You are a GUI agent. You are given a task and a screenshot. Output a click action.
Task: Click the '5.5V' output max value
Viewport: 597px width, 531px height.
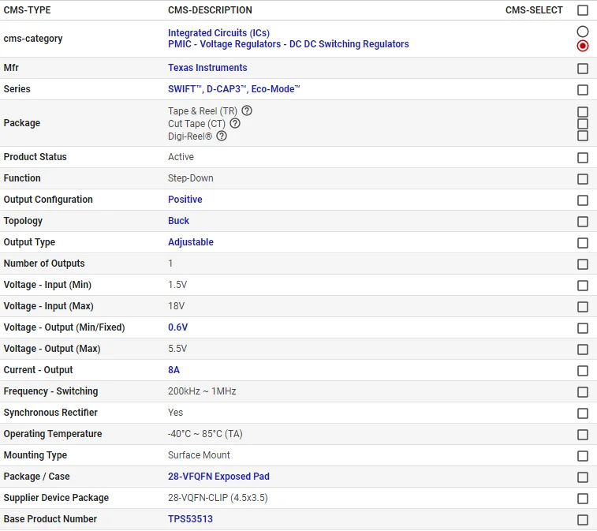click(177, 349)
